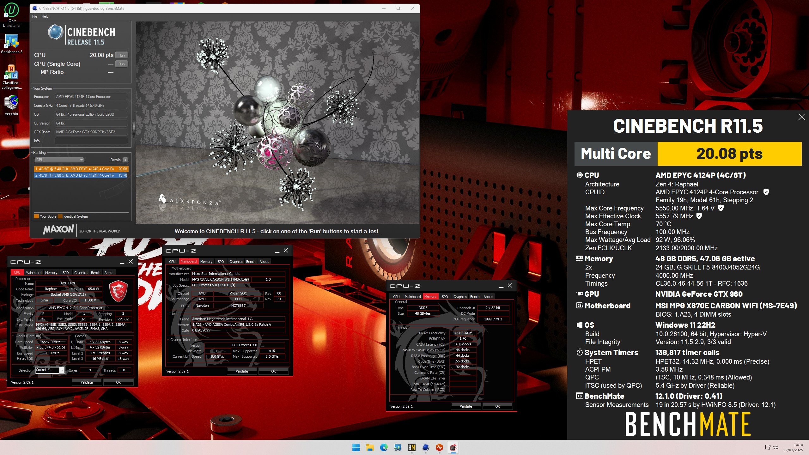This screenshot has width=809, height=455.
Task: Click the Cinebench title bar app icon
Action: point(35,8)
